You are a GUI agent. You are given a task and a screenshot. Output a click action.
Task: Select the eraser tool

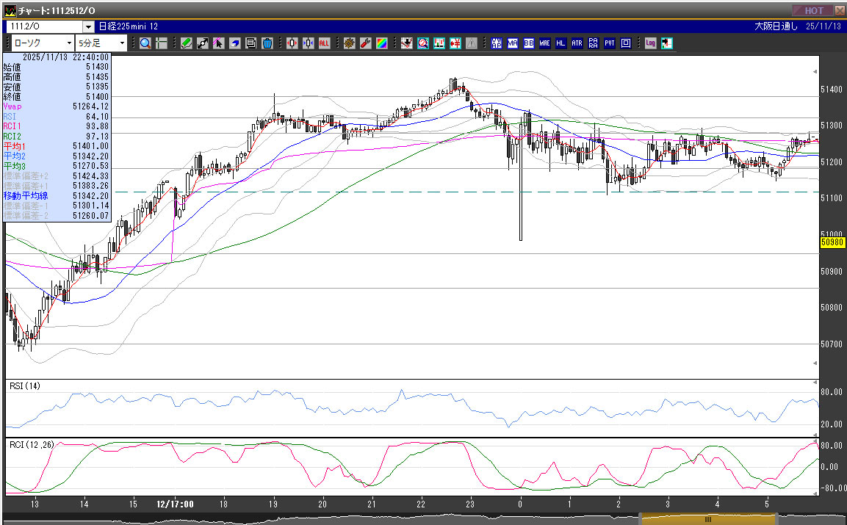[x=234, y=43]
